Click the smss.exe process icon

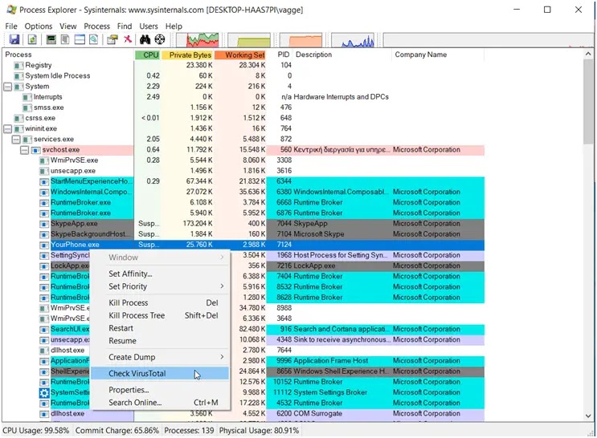pyautogui.click(x=27, y=107)
